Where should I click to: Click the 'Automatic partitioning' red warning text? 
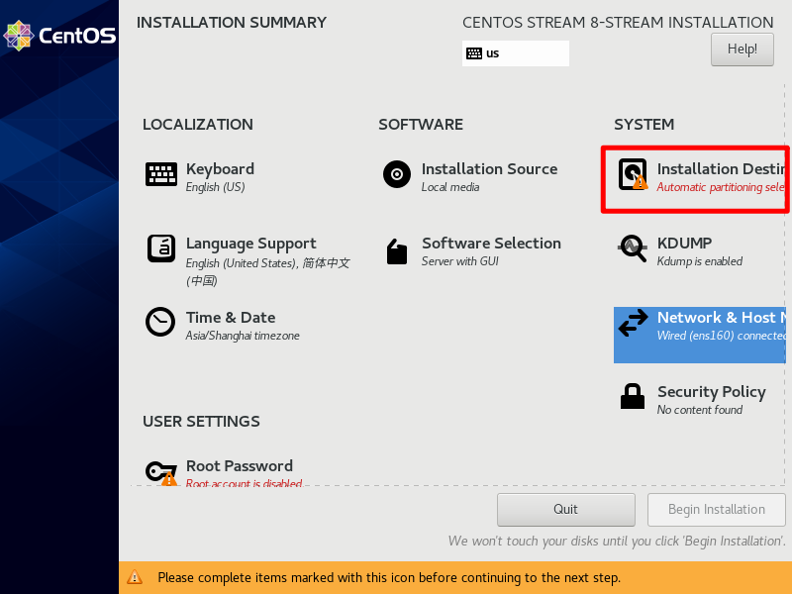point(722,187)
